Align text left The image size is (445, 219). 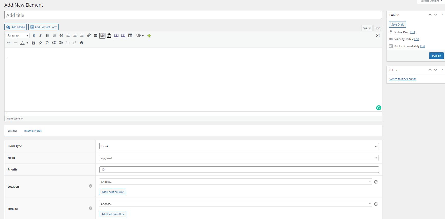click(68, 35)
